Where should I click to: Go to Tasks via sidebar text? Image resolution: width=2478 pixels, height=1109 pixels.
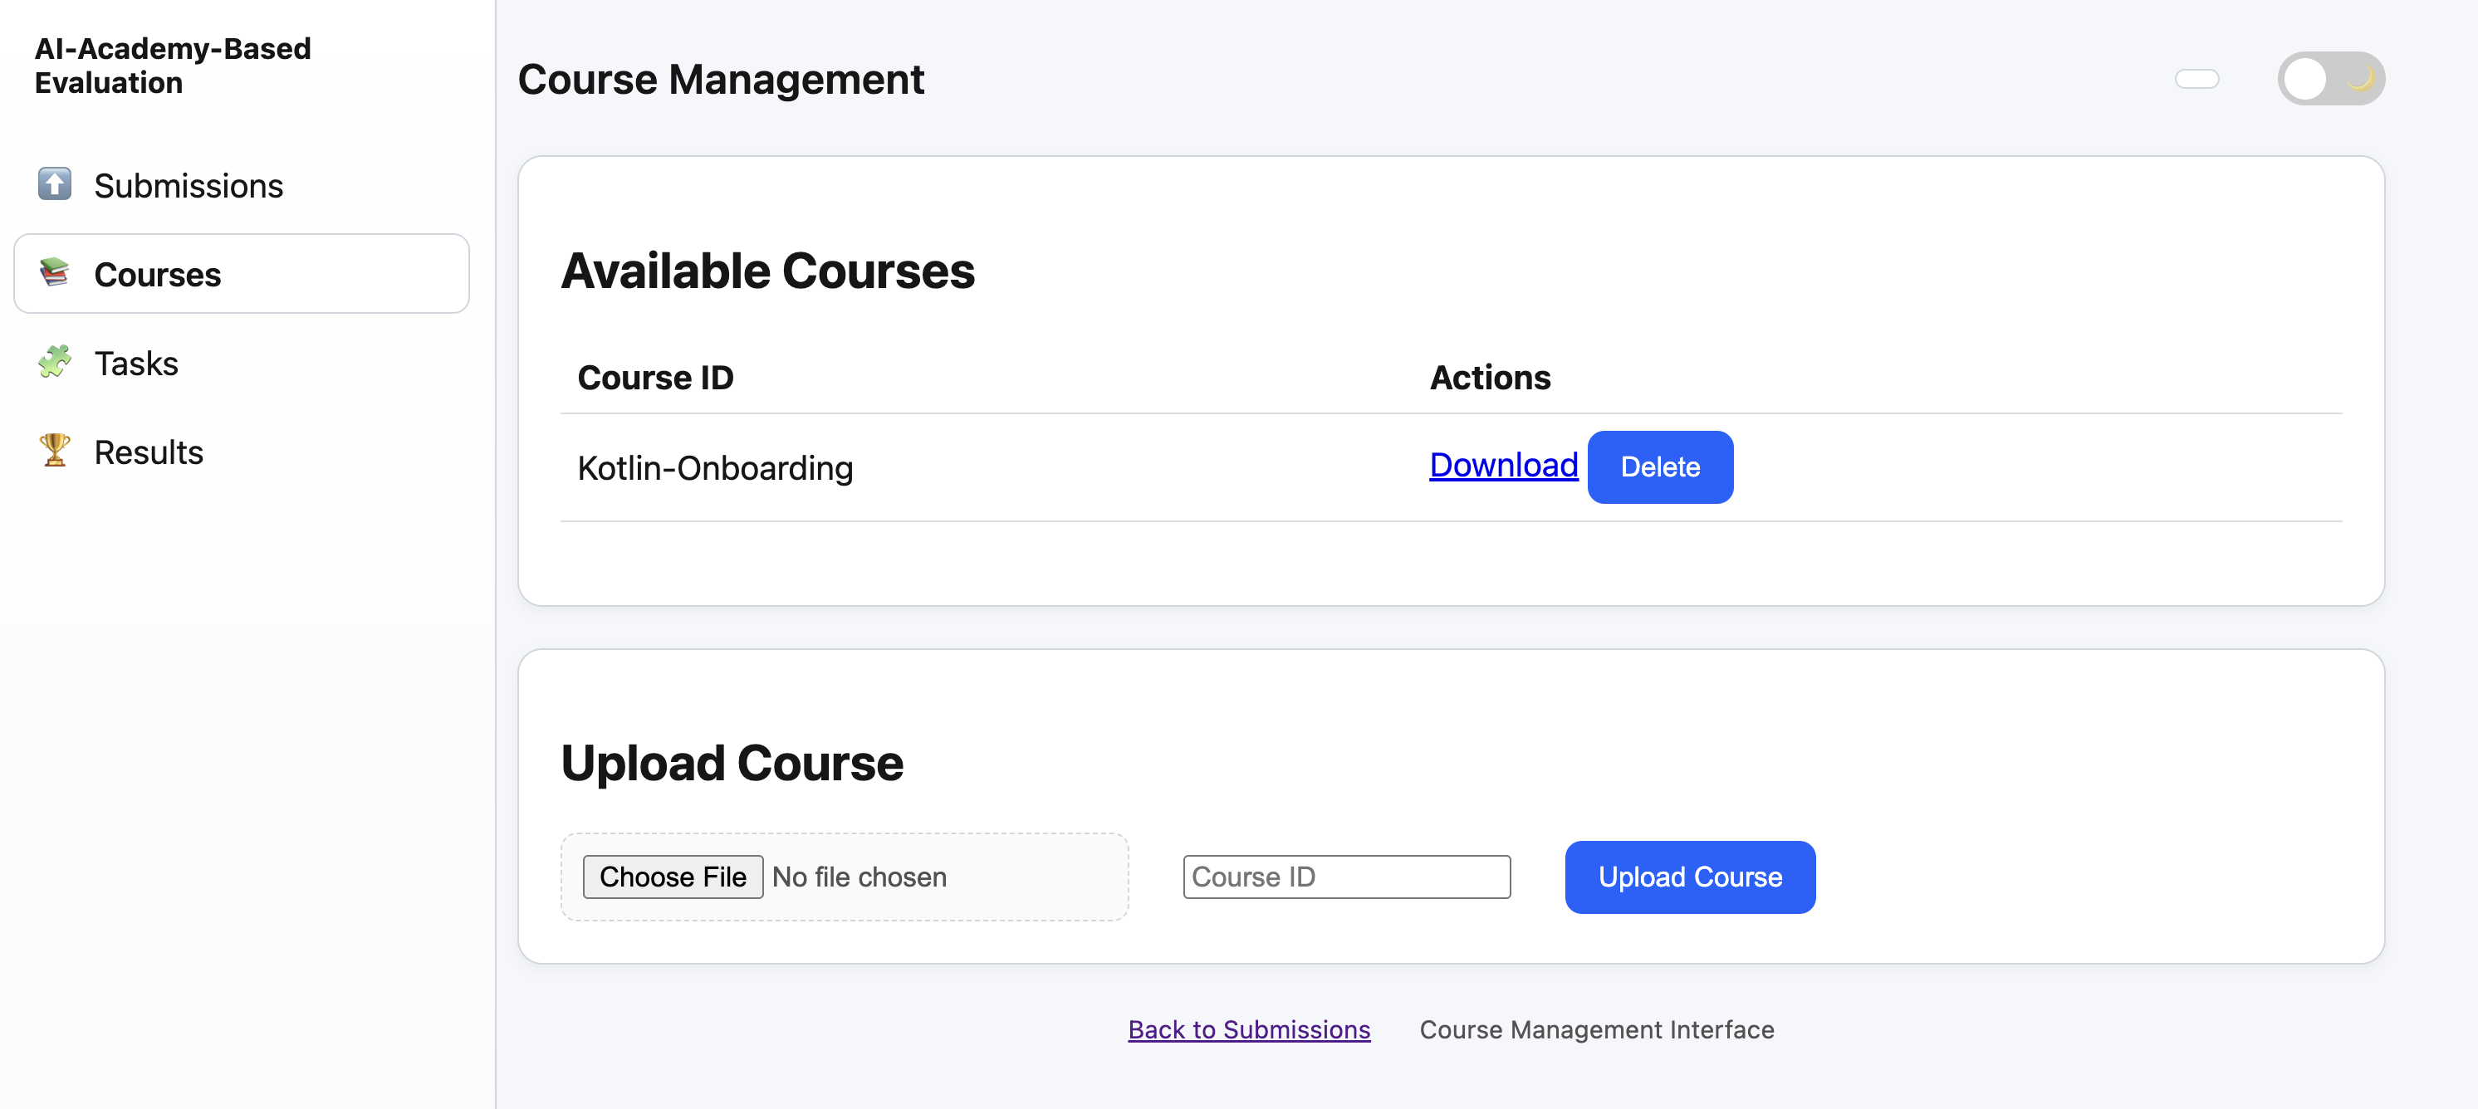(x=135, y=364)
